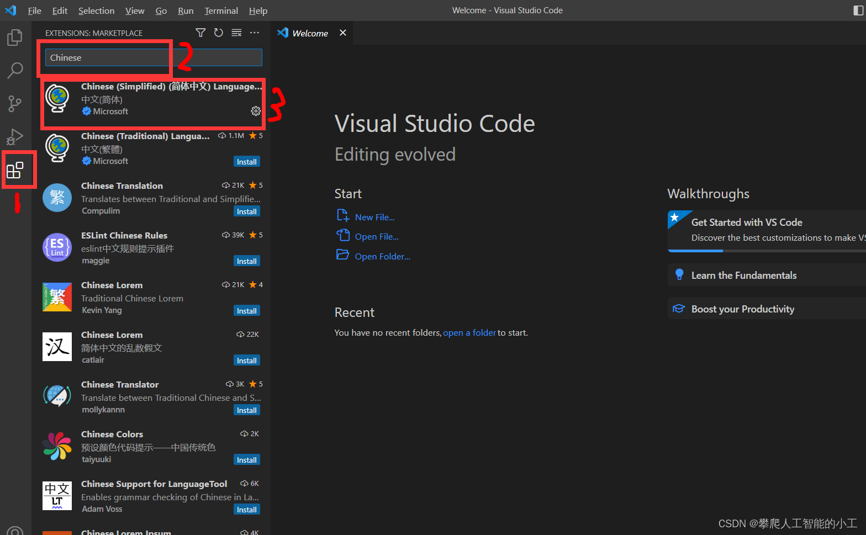Select the Welcome editor tab
Viewport: 866px width, 535px height.
[x=310, y=33]
